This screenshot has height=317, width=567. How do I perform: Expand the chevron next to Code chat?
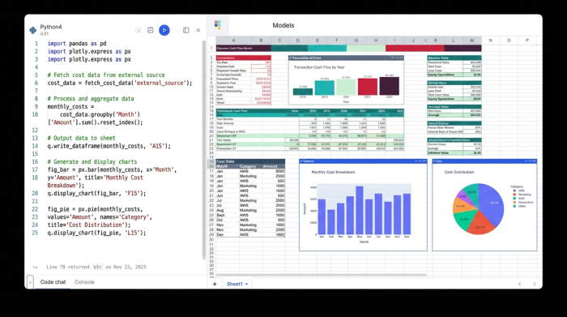click(30, 282)
